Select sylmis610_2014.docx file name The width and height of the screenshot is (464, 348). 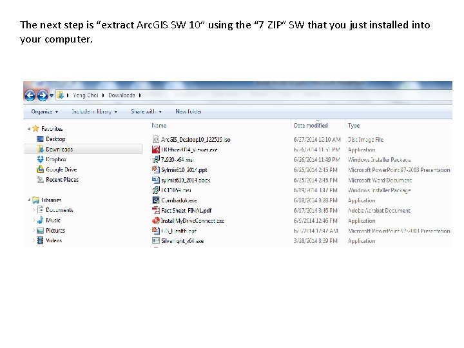tap(186, 180)
